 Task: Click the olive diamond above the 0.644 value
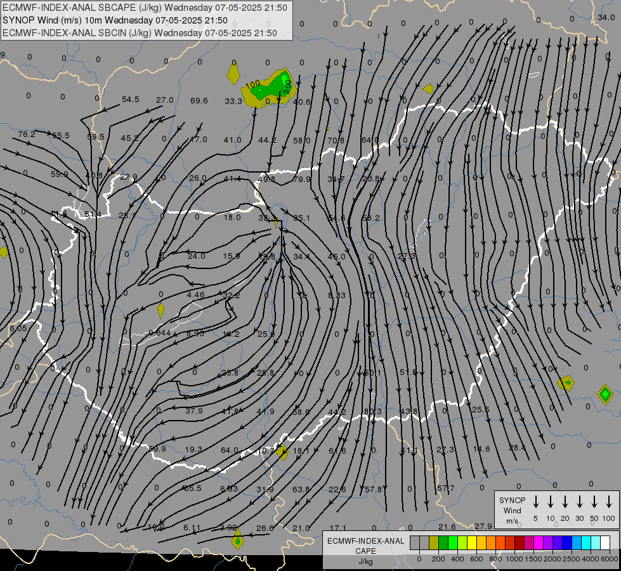(x=160, y=311)
